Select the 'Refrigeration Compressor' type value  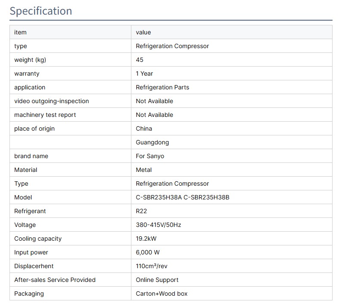click(x=172, y=46)
